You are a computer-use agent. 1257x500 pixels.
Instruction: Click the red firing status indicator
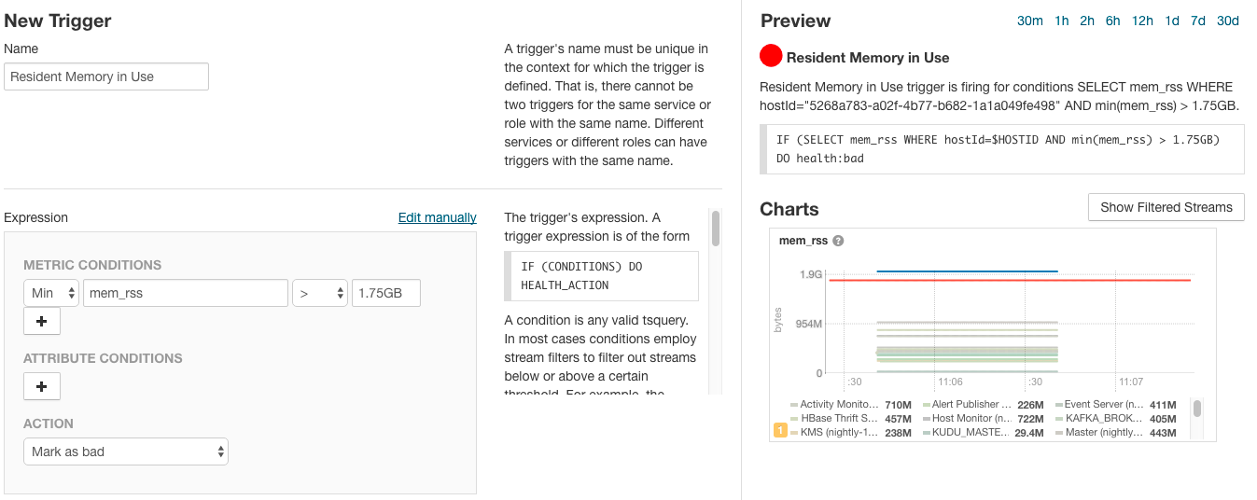[771, 57]
